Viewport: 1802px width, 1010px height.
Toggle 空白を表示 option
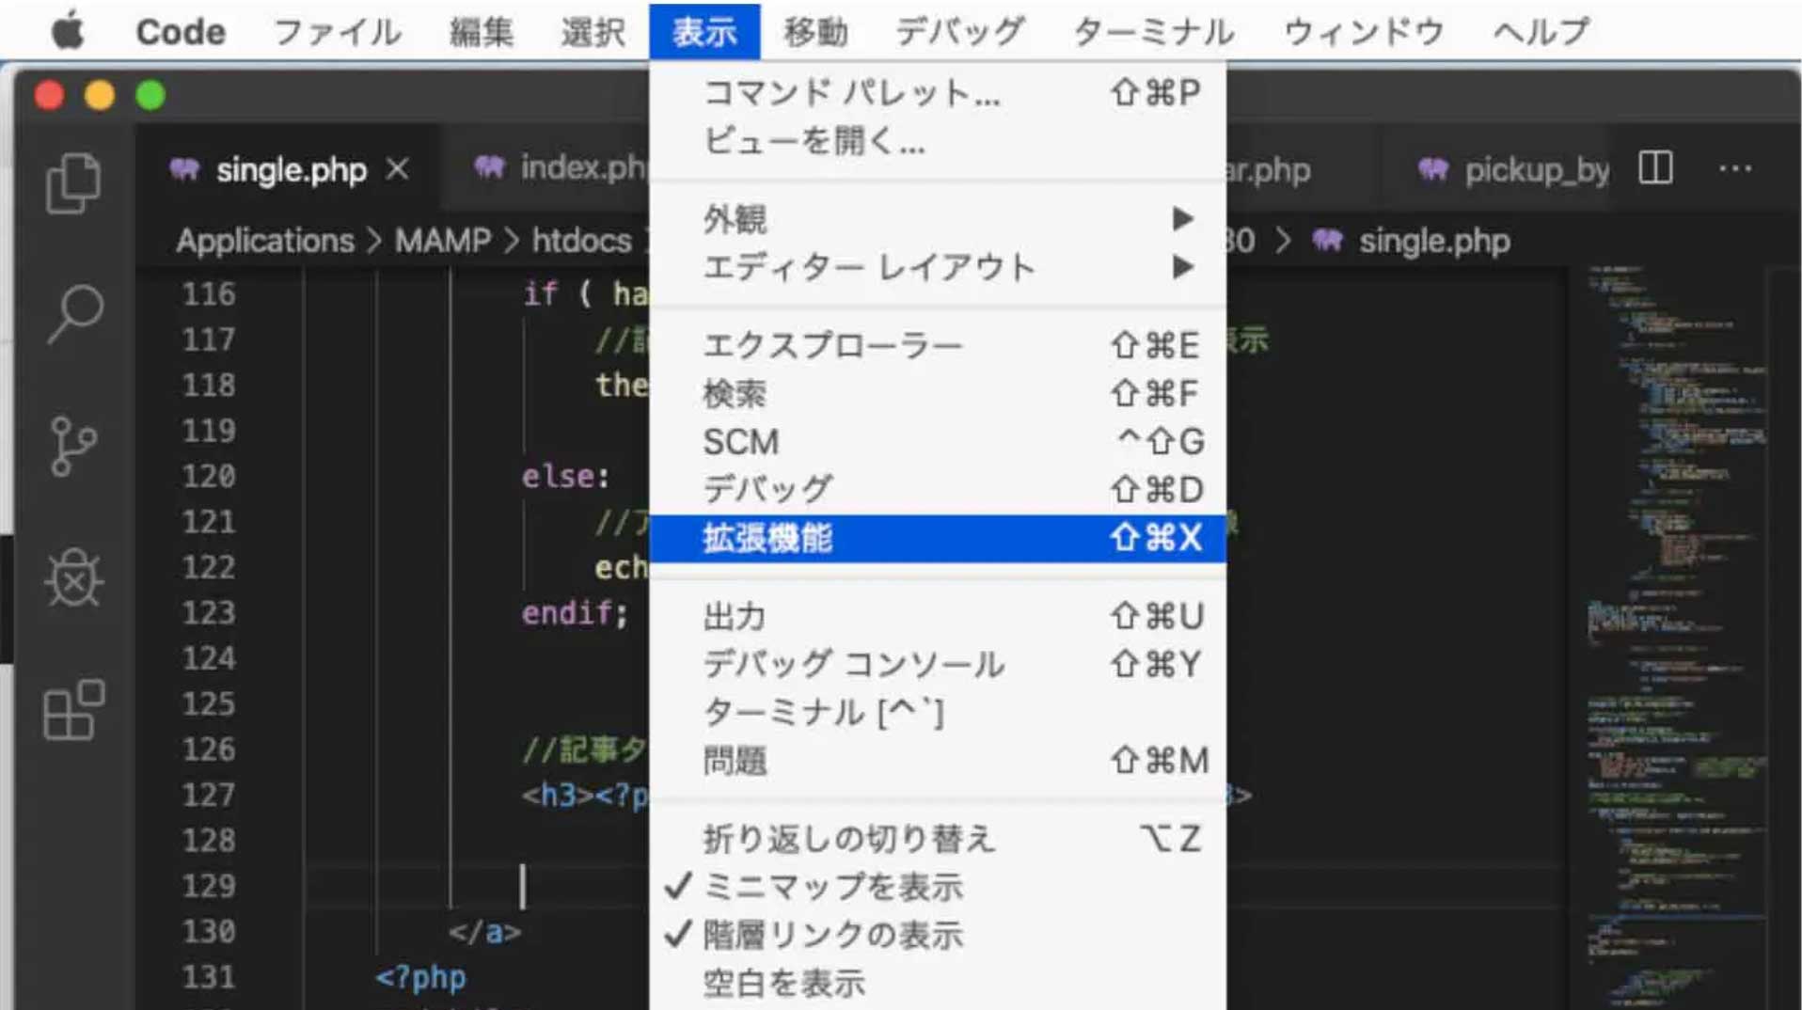click(938, 983)
